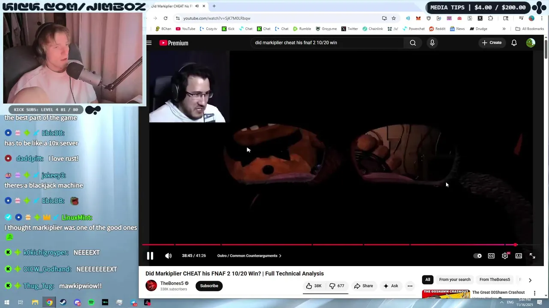Image resolution: width=549 pixels, height=308 pixels.
Task: Open the Create menu
Action: click(x=492, y=43)
